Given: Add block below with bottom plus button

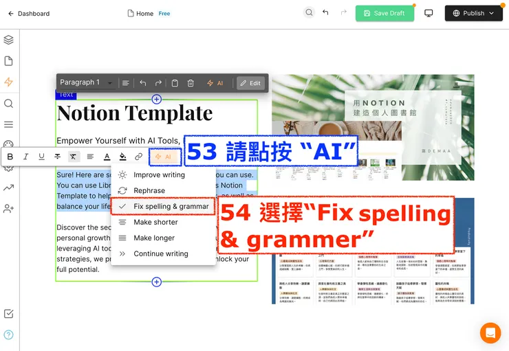Looking at the screenshot, I should click(157, 282).
